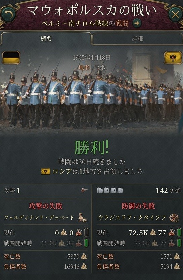Viewport: 183px width, 280px height.
Task: Click the Russian eagle flag at top
Action: [x=173, y=58]
